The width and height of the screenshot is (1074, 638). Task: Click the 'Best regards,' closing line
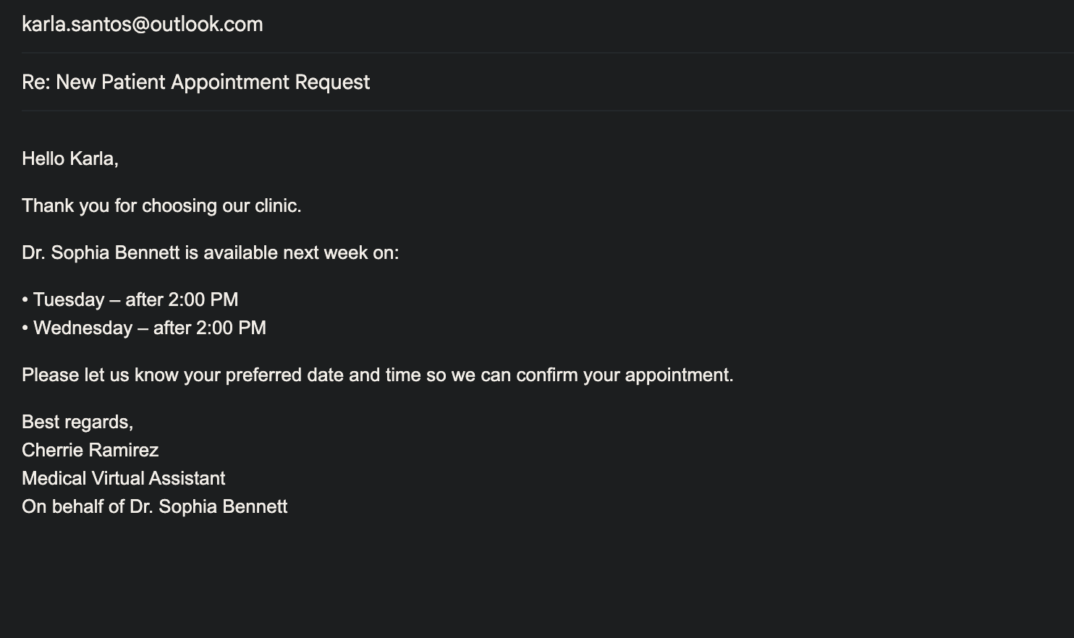[x=77, y=422]
